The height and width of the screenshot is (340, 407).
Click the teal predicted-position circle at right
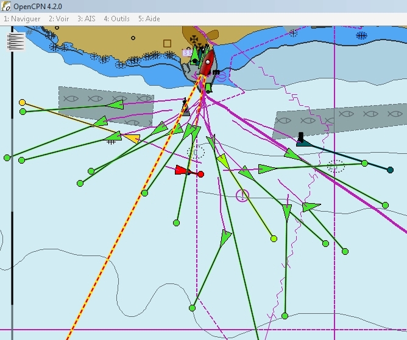390,170
